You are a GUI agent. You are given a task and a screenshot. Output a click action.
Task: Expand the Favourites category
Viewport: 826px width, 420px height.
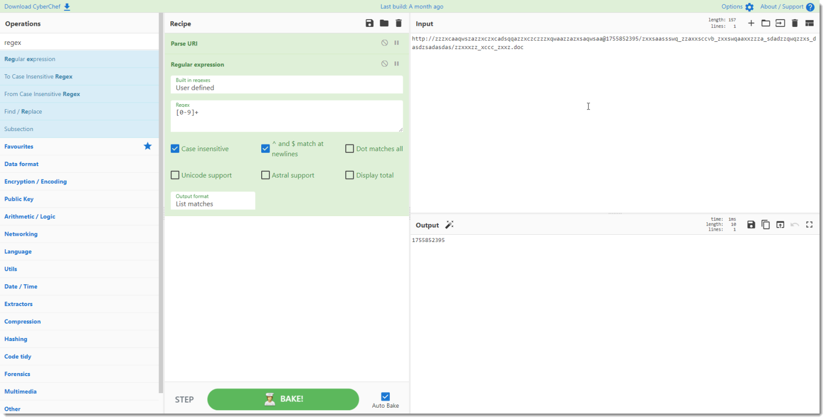tap(19, 147)
